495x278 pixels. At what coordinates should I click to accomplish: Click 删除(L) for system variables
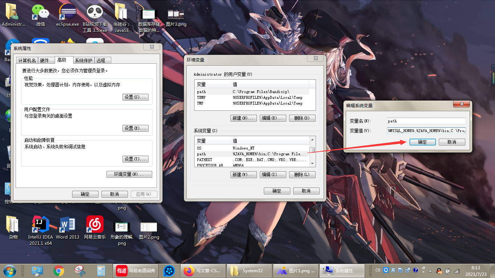(302, 174)
